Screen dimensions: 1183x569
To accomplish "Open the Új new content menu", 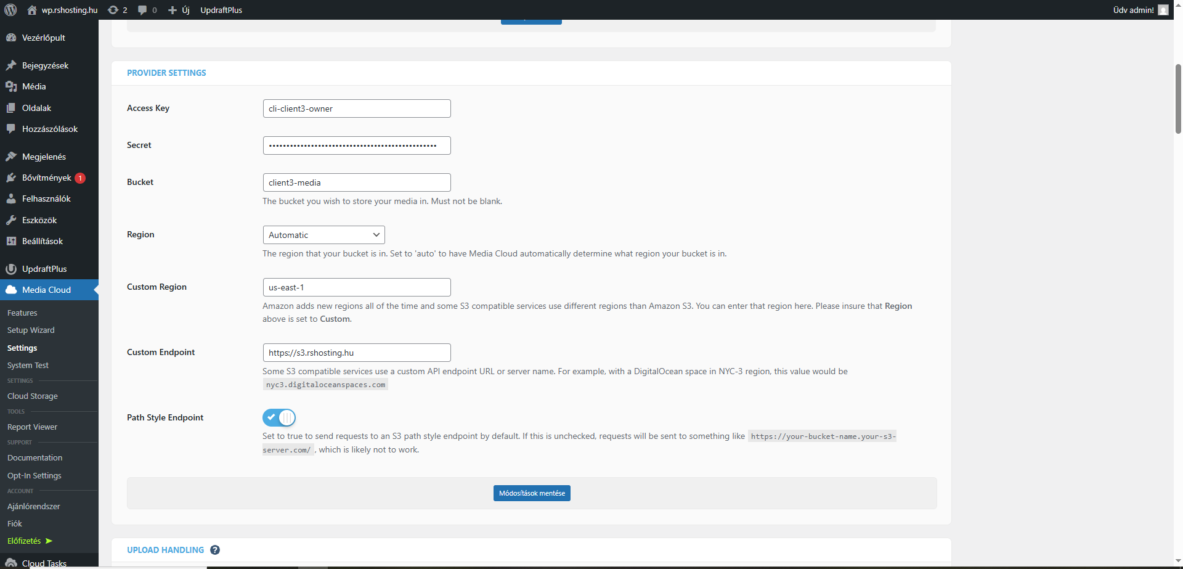I will [179, 10].
